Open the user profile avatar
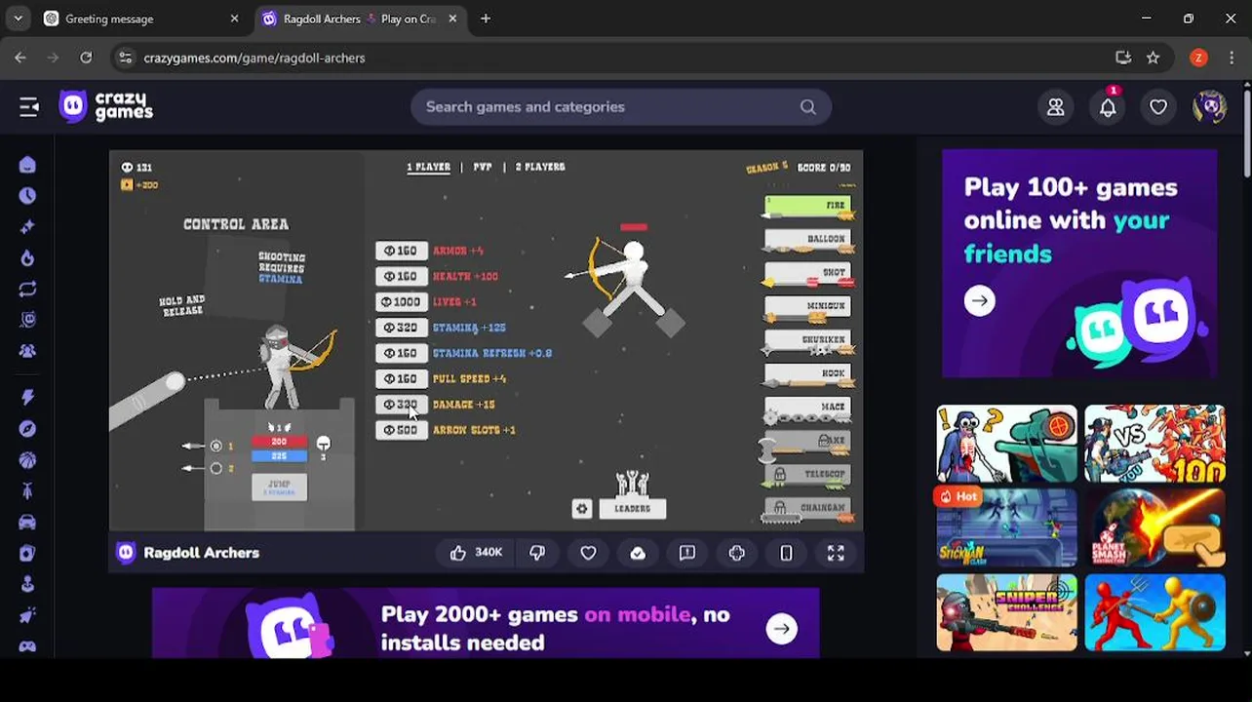This screenshot has height=702, width=1252. coord(1209,107)
